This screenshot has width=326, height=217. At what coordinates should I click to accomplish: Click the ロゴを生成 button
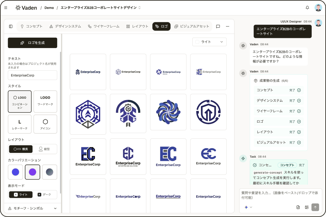[x=32, y=43]
